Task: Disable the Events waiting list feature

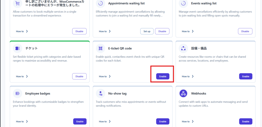Action: 245,31
